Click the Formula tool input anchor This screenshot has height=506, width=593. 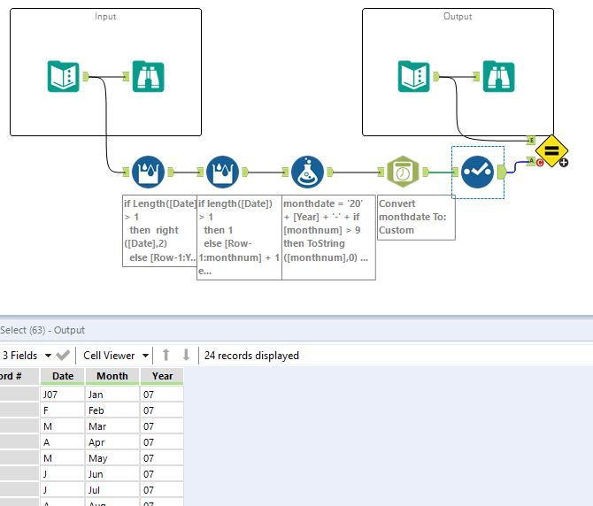(286, 172)
